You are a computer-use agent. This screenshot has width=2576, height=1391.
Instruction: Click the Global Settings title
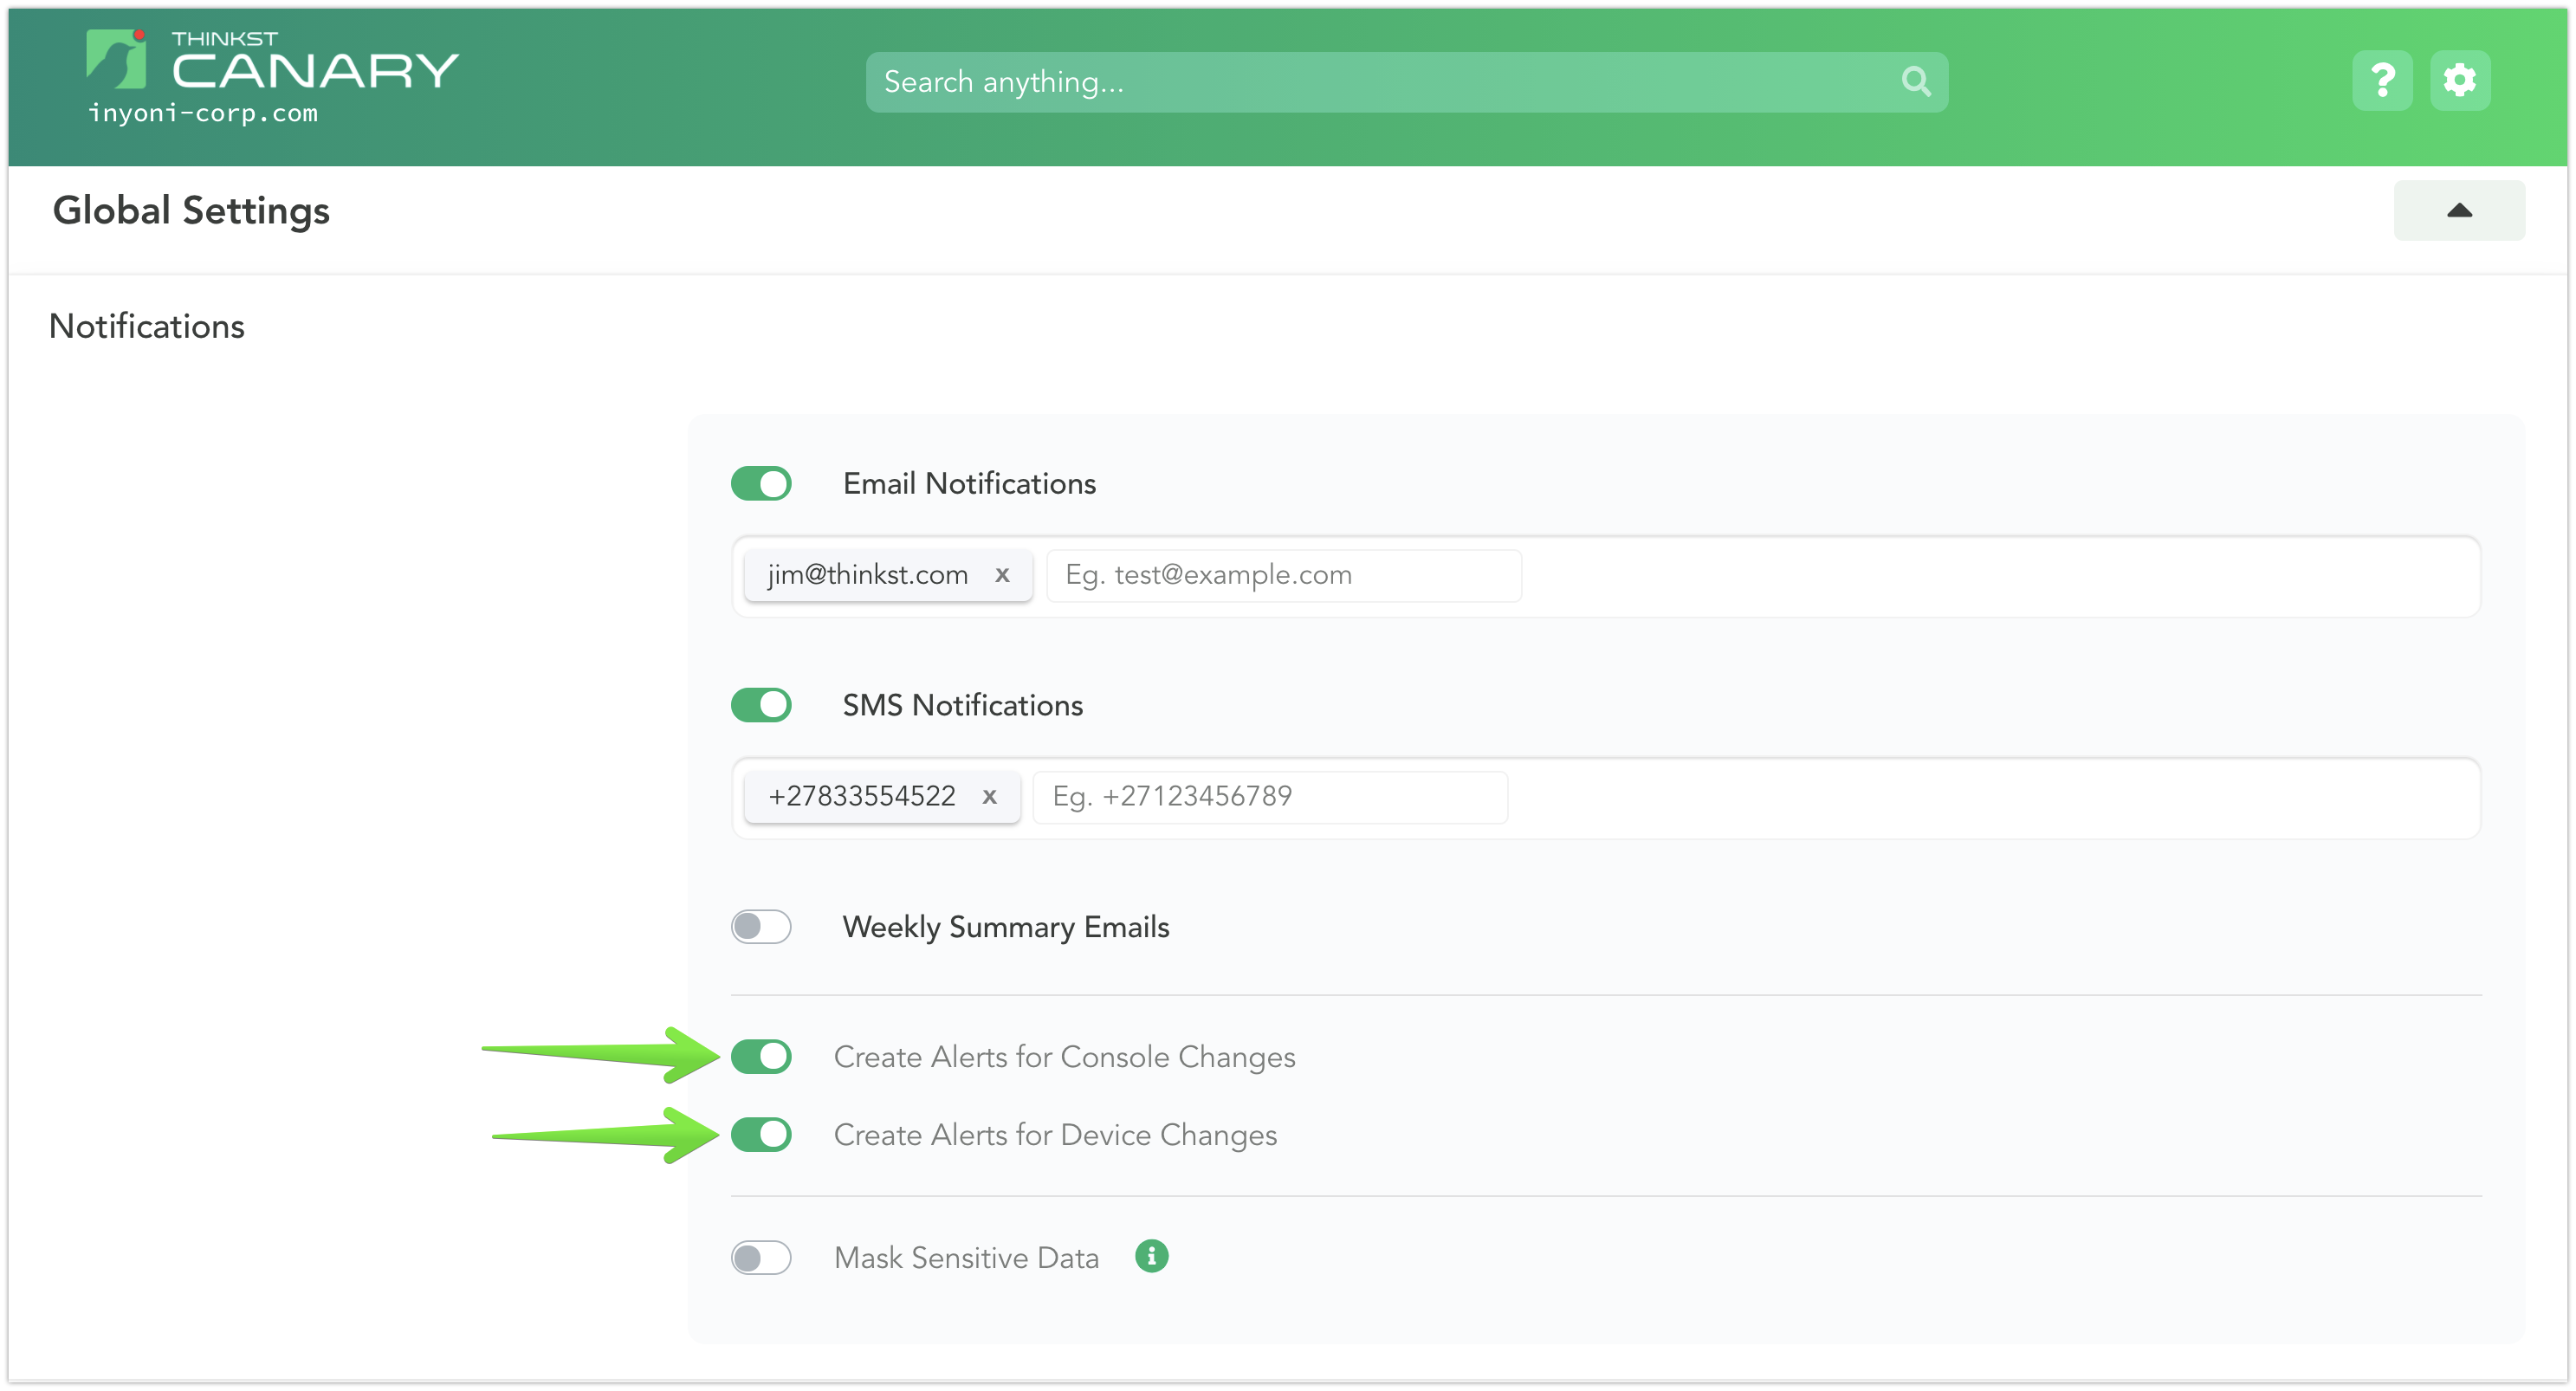pos(191,210)
